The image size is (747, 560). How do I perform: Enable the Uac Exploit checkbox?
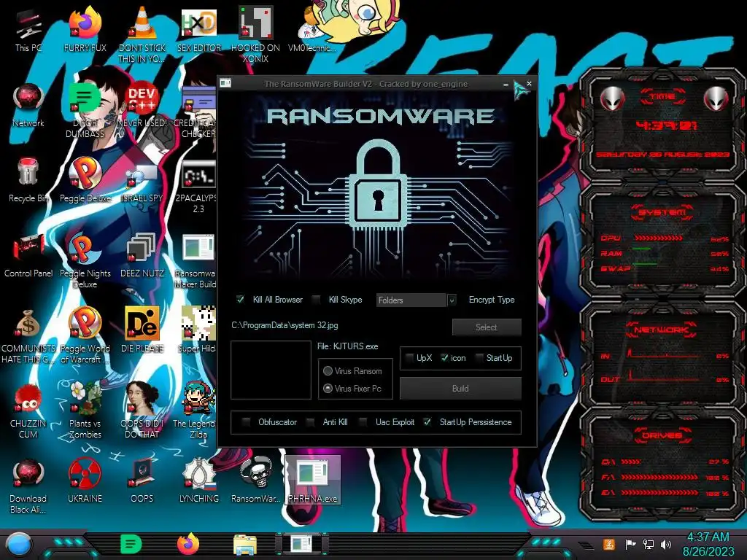point(363,422)
